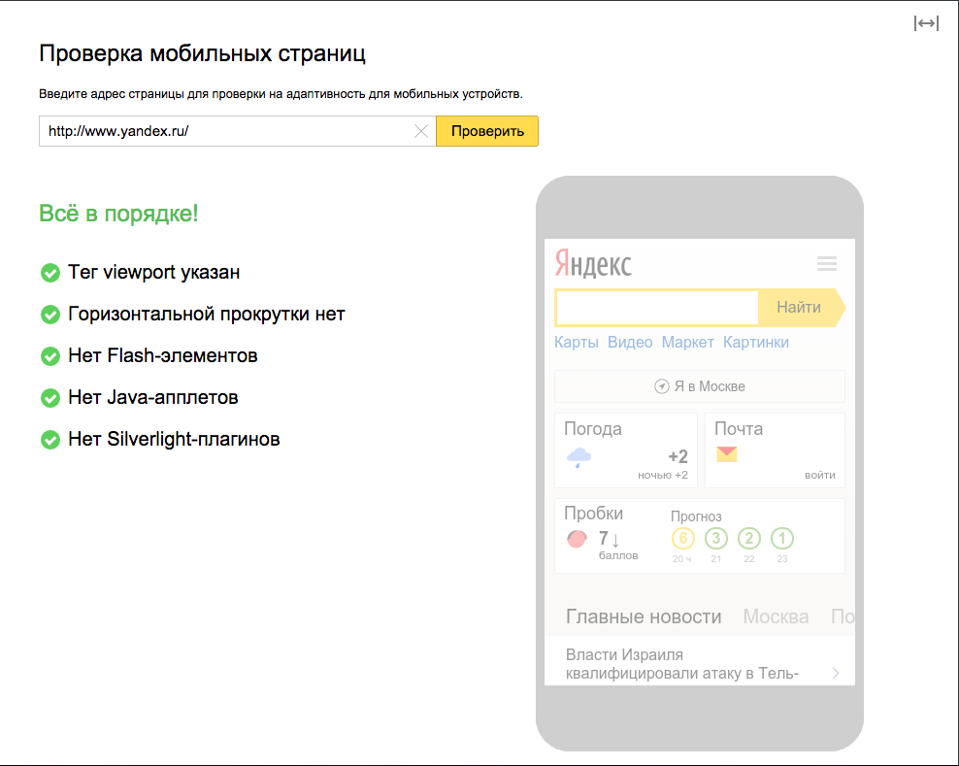The height and width of the screenshot is (766, 959).
Task: Click the Яндекс logo in the preview
Action: pos(593,264)
